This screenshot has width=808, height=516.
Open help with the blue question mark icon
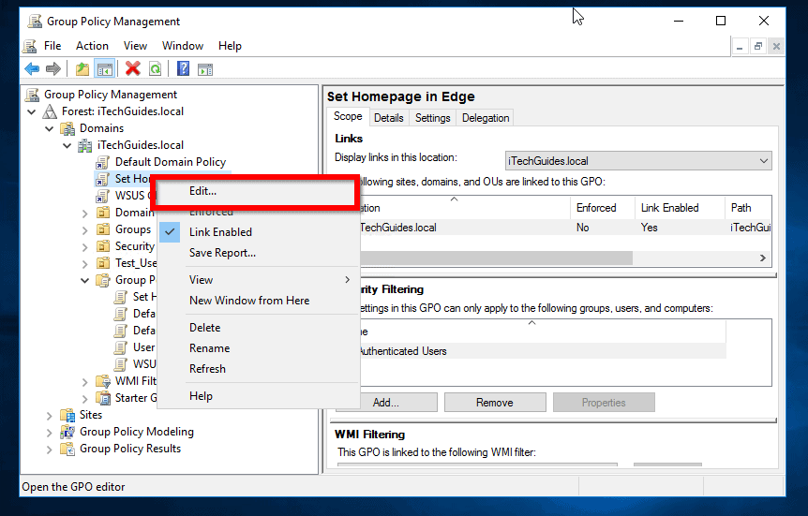coord(183,68)
